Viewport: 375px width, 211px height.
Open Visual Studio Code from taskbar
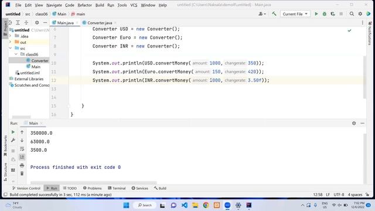[184, 205]
